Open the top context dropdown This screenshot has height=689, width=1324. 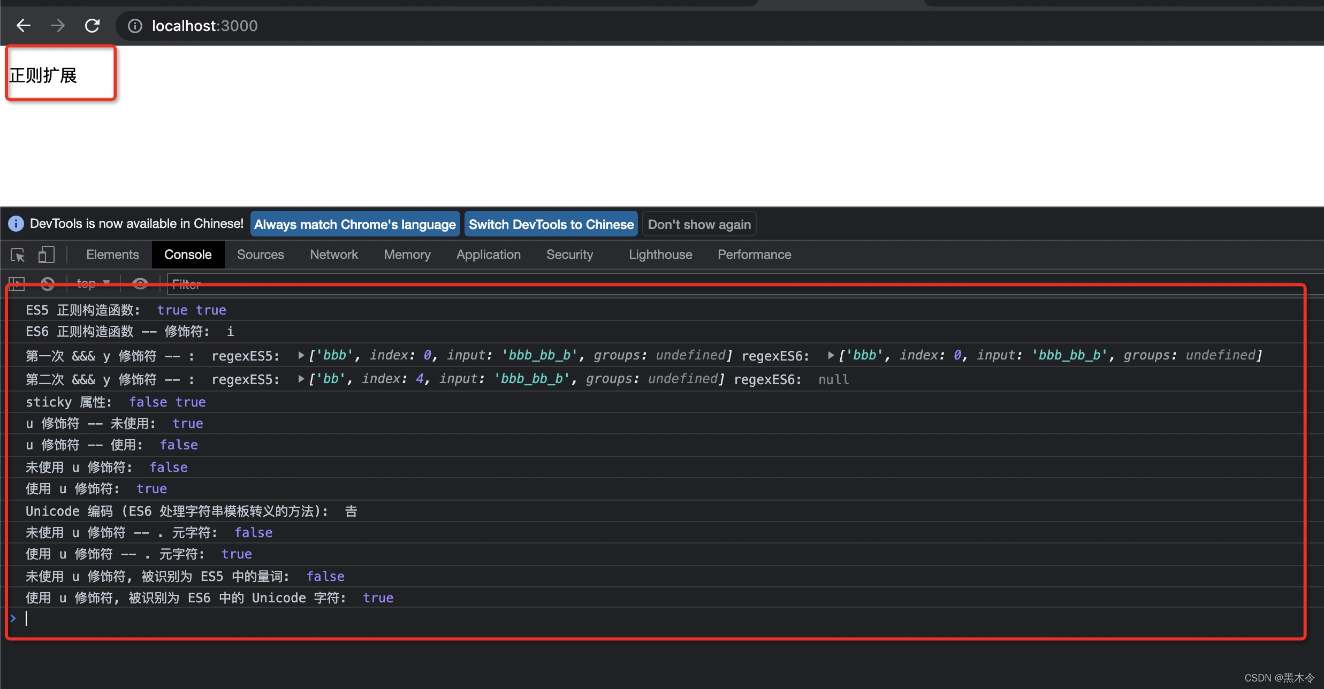93,284
